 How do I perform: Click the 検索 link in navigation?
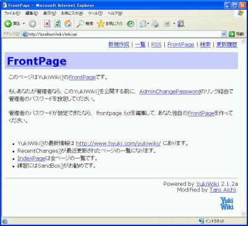pyautogui.click(x=205, y=45)
